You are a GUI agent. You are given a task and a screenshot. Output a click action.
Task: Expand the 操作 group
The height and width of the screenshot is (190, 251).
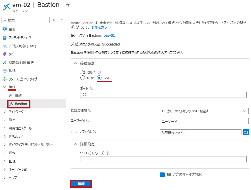(5, 153)
